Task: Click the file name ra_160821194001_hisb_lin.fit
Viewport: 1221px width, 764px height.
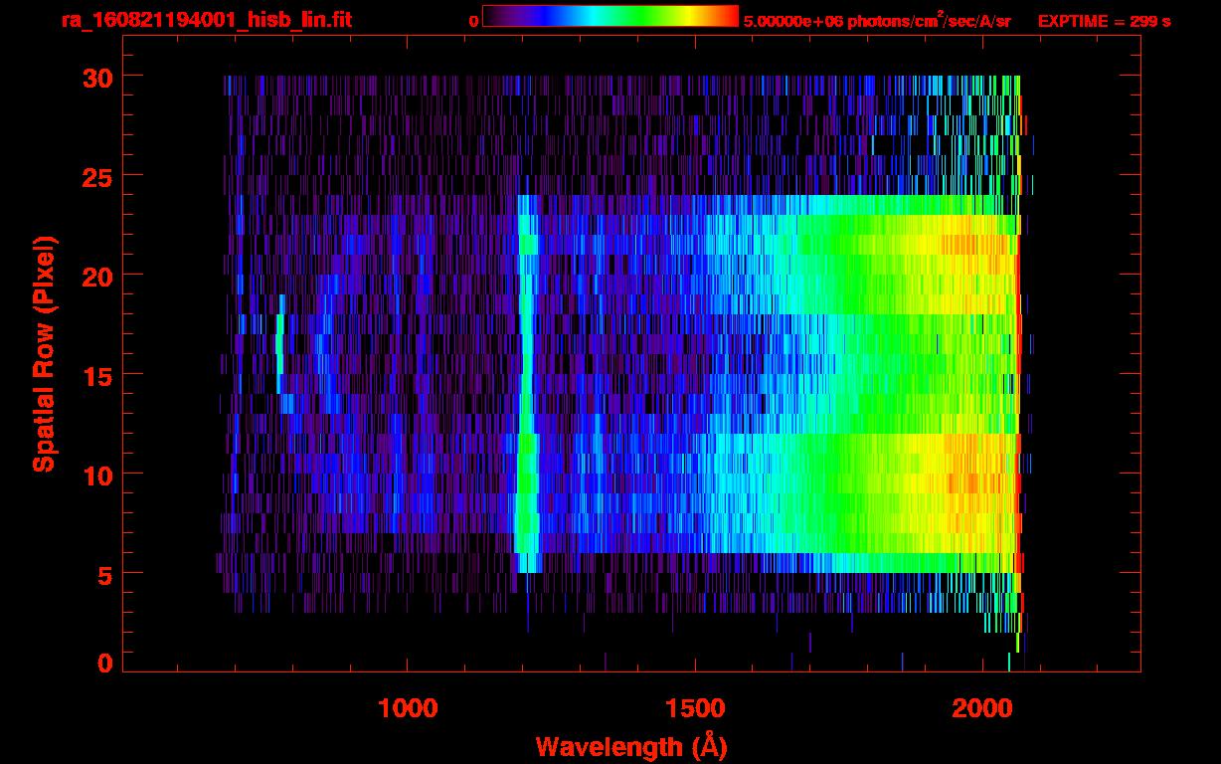Action: [x=206, y=20]
